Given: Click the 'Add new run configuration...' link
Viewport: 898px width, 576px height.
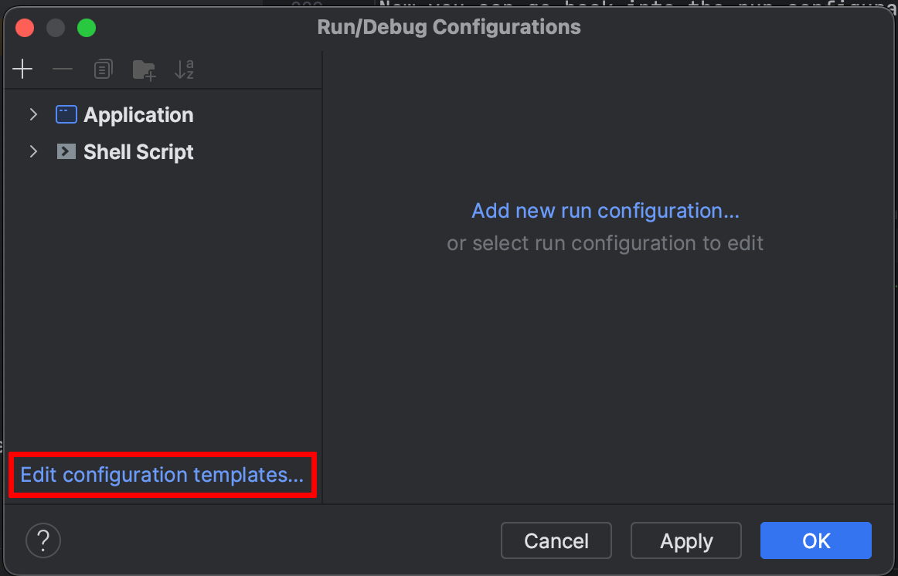Looking at the screenshot, I should tap(605, 211).
